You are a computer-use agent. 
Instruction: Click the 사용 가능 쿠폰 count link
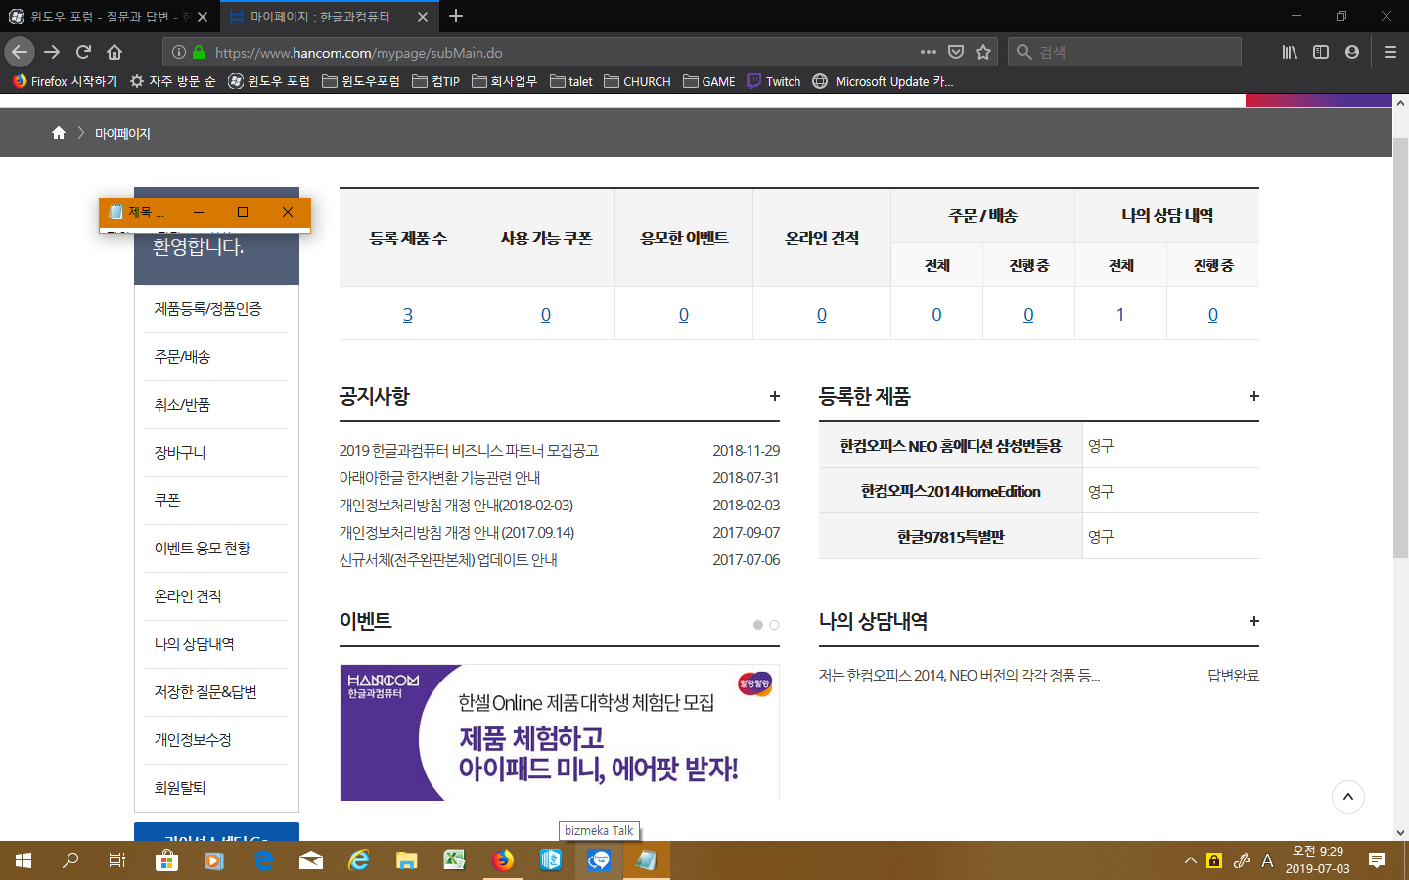[x=546, y=315]
